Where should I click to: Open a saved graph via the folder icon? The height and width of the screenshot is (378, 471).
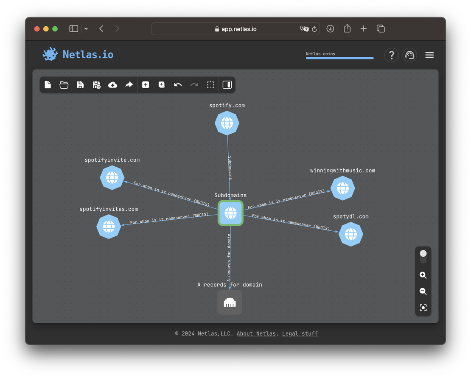64,85
